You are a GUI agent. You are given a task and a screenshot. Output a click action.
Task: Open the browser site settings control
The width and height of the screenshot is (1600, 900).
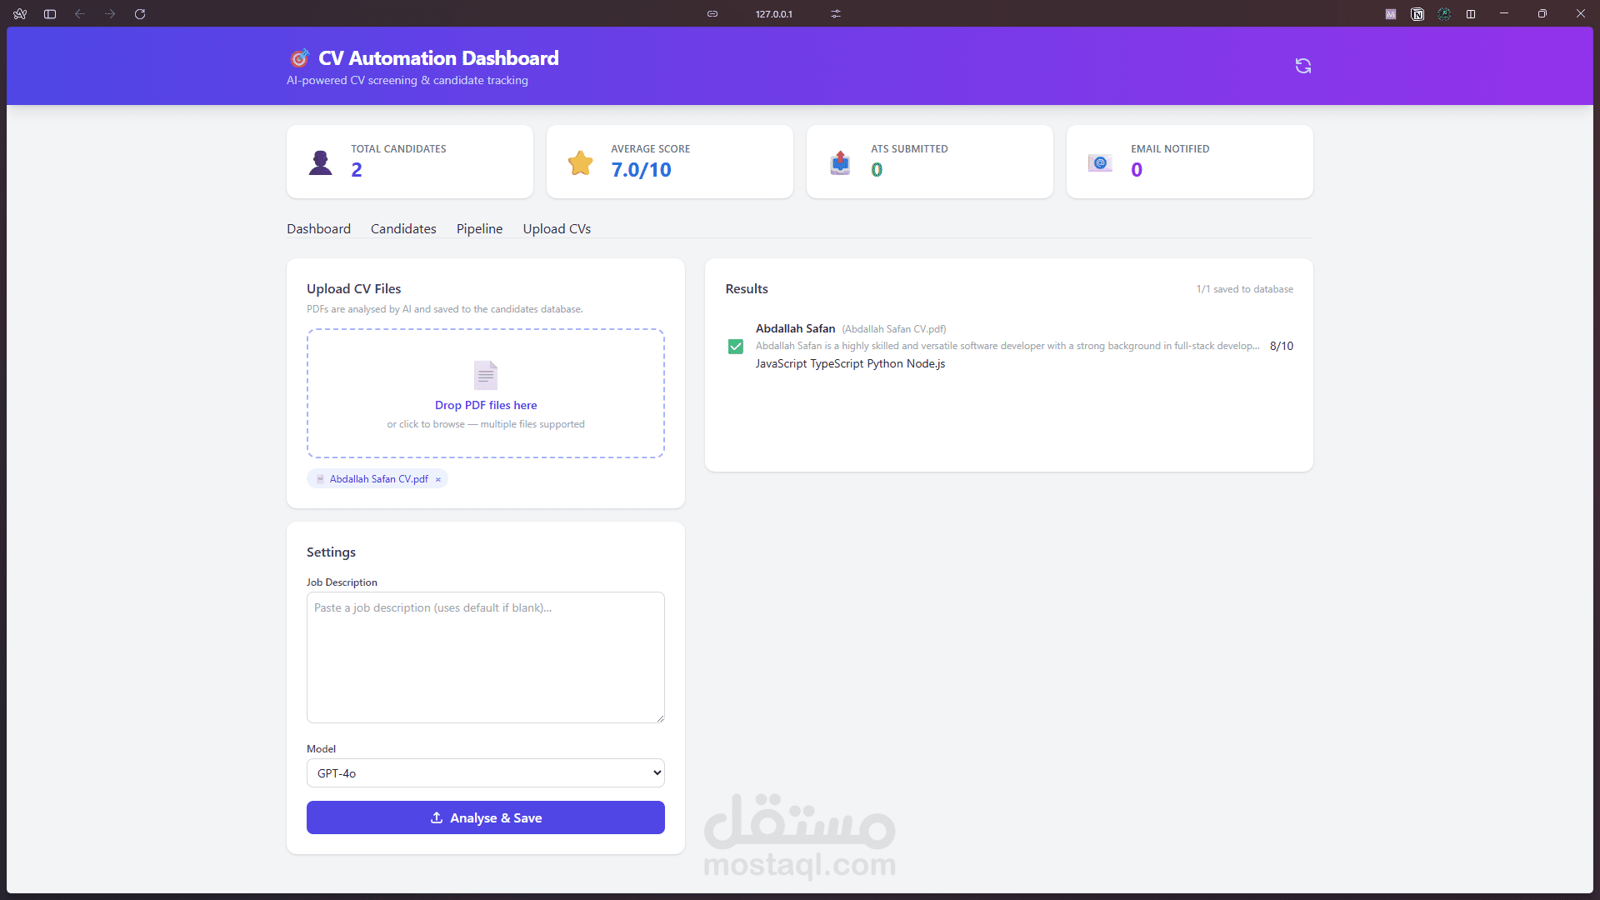[836, 14]
